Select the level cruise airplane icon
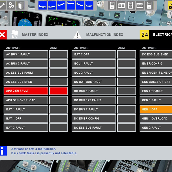 coord(71,5)
